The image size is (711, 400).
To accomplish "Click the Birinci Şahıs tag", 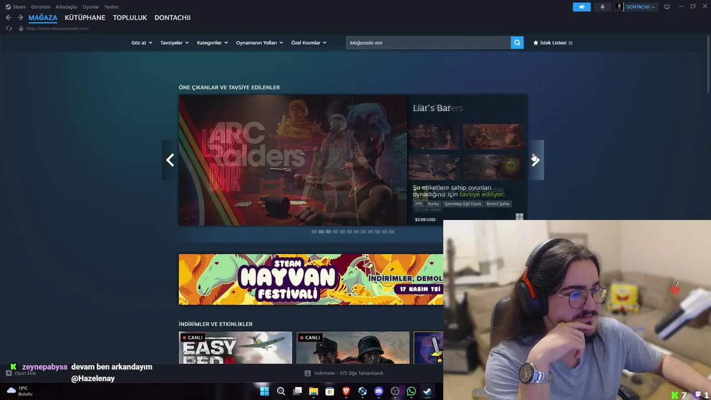I will 498,204.
